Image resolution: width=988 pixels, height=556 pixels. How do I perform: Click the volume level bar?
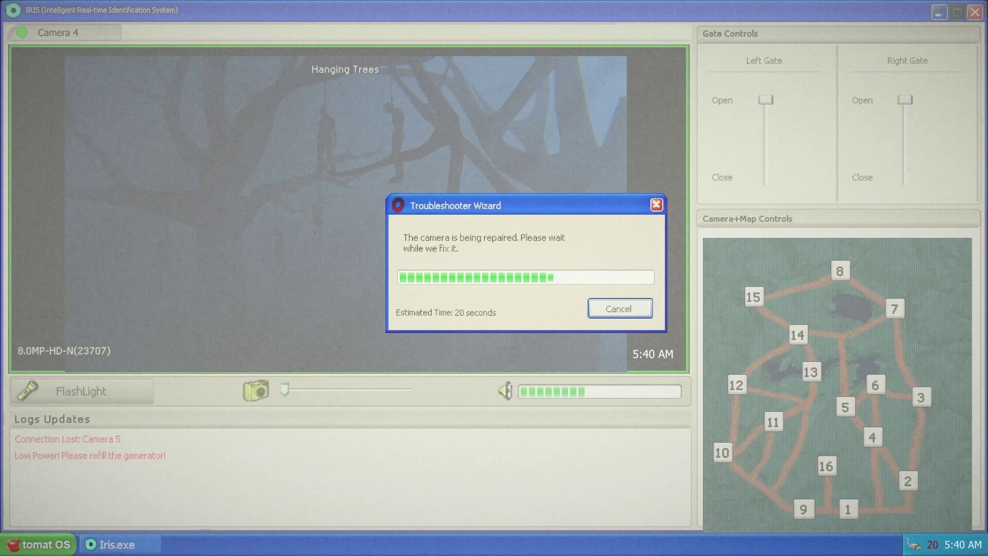[x=599, y=392]
